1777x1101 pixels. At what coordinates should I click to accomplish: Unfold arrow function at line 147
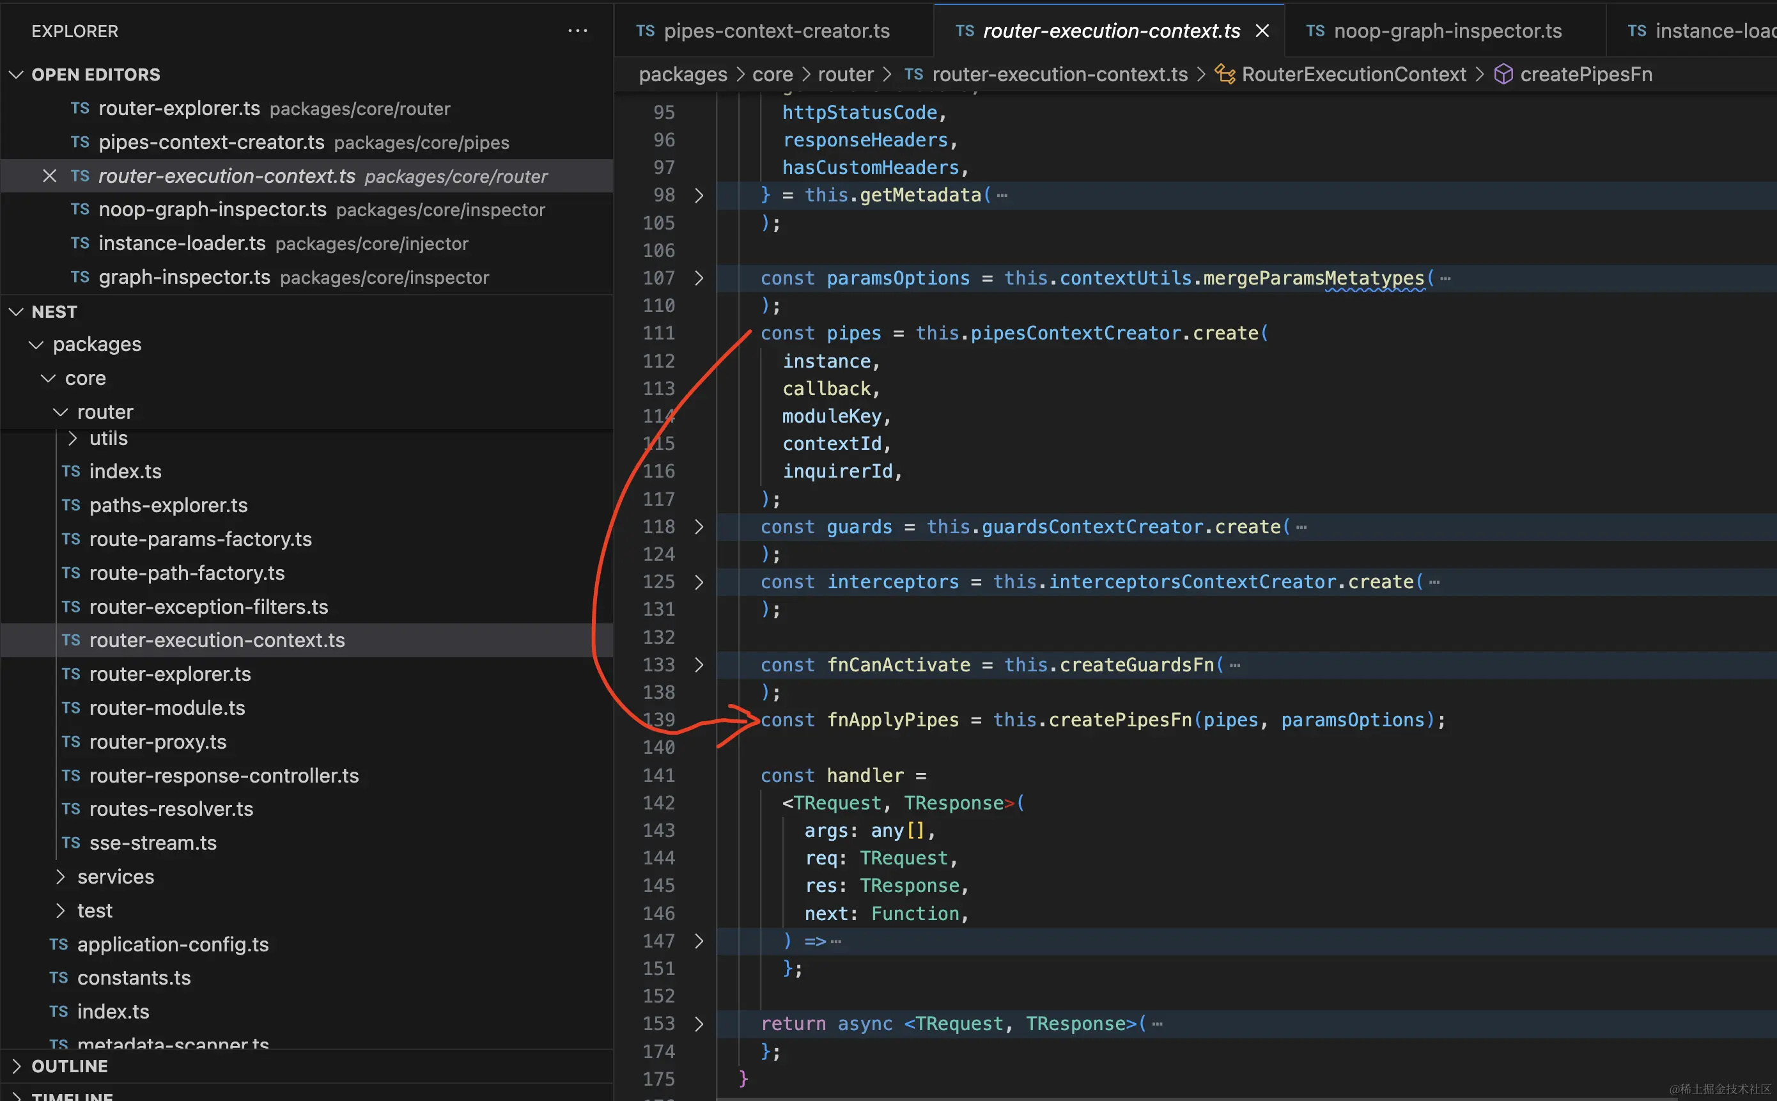(699, 941)
